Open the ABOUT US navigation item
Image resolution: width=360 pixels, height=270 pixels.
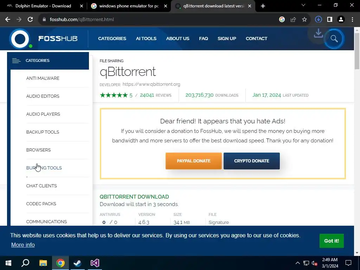click(x=178, y=39)
